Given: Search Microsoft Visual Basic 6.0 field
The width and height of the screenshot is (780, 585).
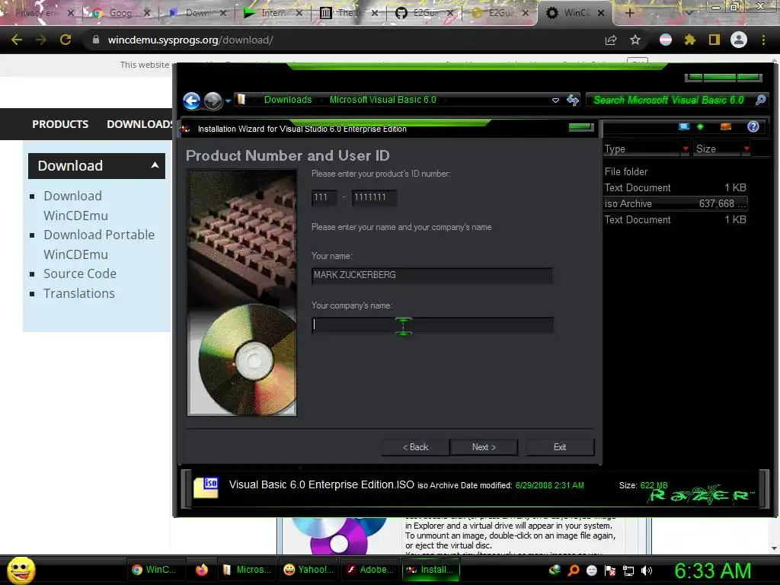Looking at the screenshot, I should (x=668, y=100).
